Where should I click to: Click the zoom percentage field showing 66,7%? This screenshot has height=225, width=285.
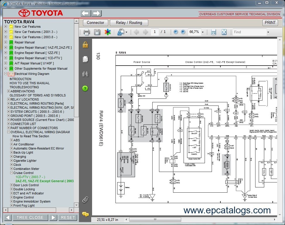click(x=194, y=32)
